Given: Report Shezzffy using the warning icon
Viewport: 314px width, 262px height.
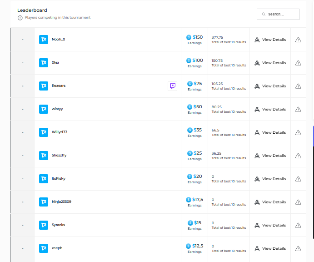Looking at the screenshot, I should click(x=298, y=156).
